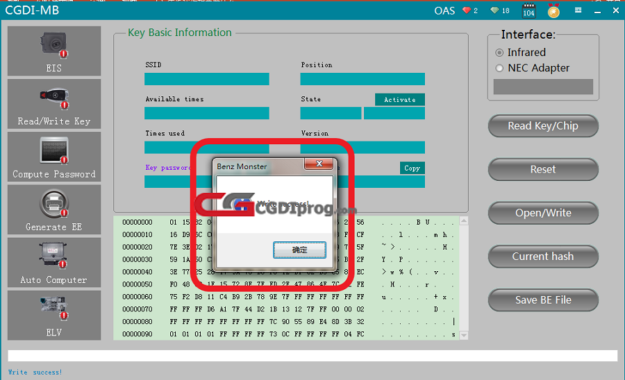Click hex row address 00000090

[x=137, y=334]
